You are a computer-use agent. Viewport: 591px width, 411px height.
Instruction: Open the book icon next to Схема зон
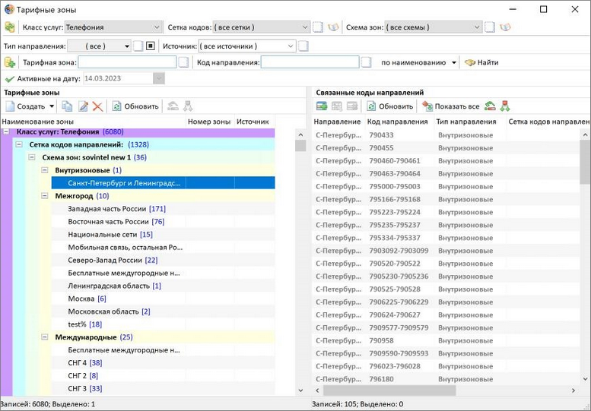coord(505,27)
